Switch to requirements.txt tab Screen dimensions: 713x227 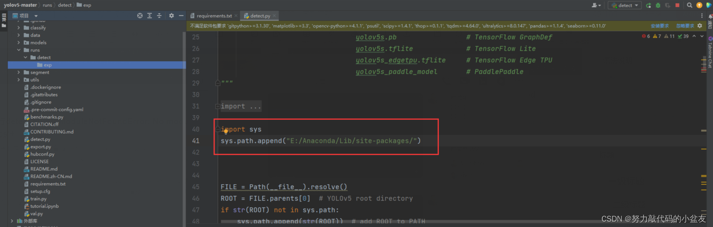[x=214, y=16]
